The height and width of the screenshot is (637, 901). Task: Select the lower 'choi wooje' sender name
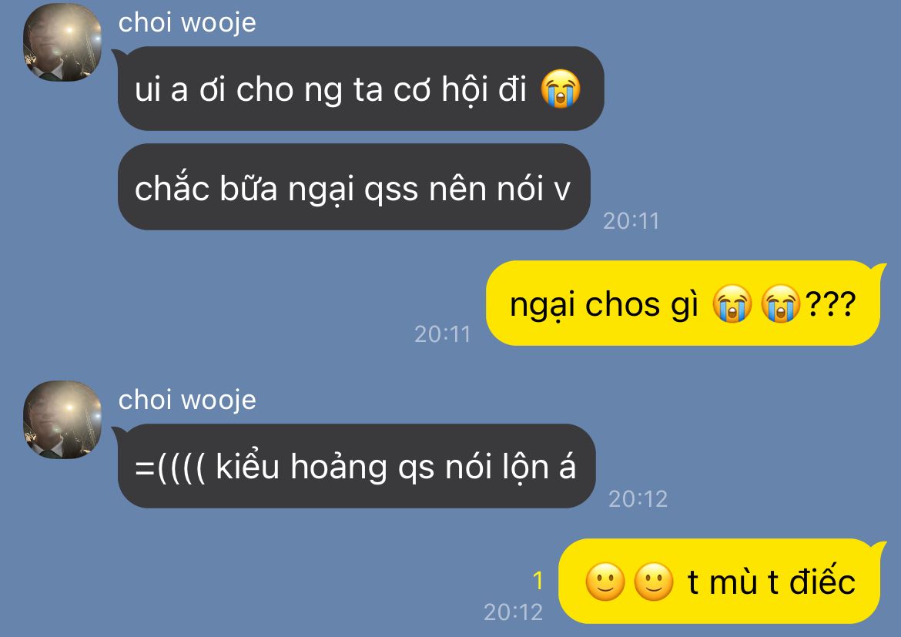[x=187, y=401]
